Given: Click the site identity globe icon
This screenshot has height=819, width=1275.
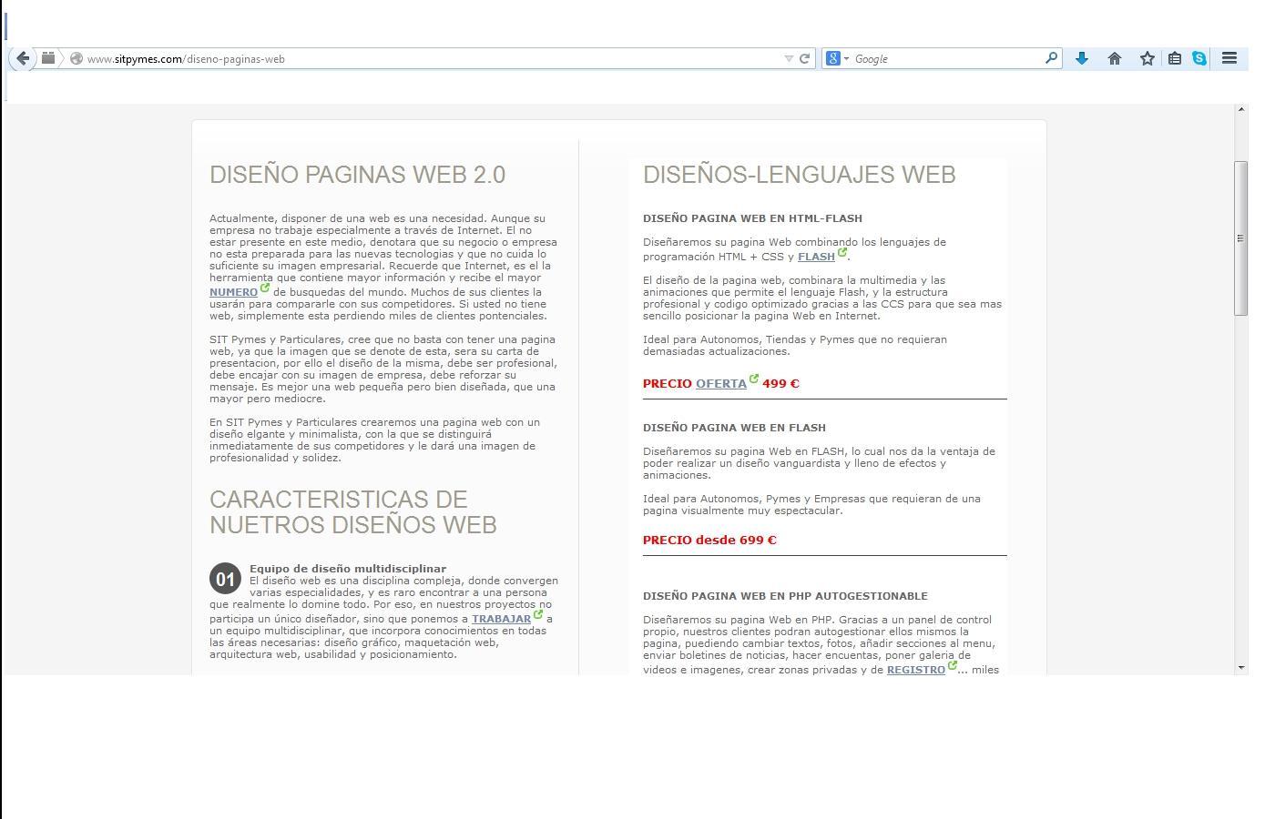Looking at the screenshot, I should [76, 58].
